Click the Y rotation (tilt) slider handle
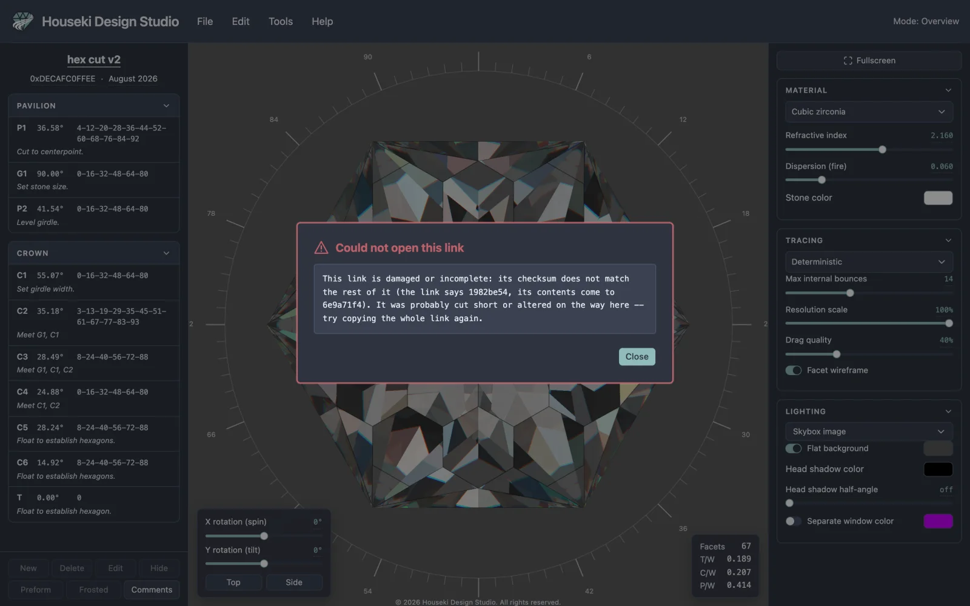This screenshot has width=970, height=606. pos(264,564)
